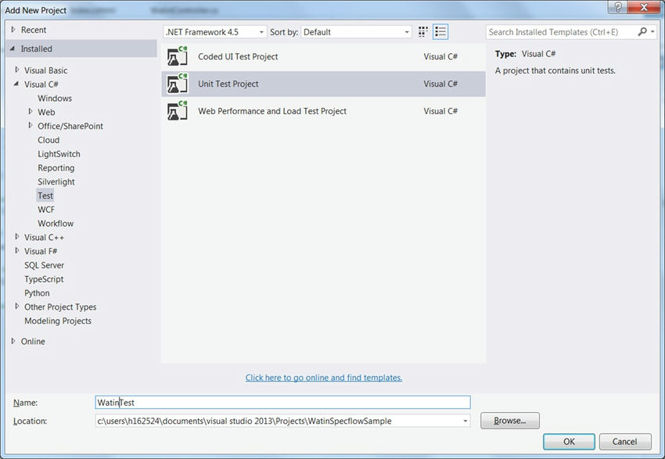
Task: Switch to the Online templates section
Action: point(34,341)
